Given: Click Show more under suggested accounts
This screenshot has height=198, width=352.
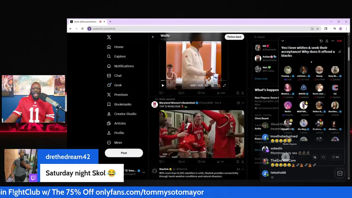Looking at the screenshot, I should pos(261,79).
